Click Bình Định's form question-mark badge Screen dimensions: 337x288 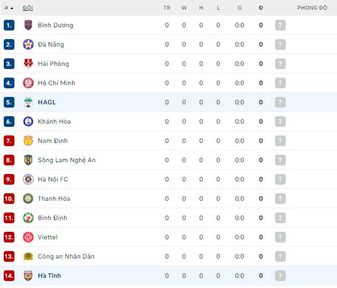[280, 218]
